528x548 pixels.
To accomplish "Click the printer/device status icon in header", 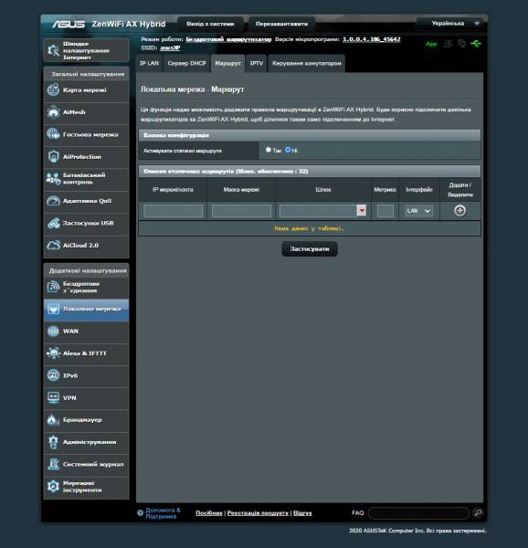I will point(448,44).
